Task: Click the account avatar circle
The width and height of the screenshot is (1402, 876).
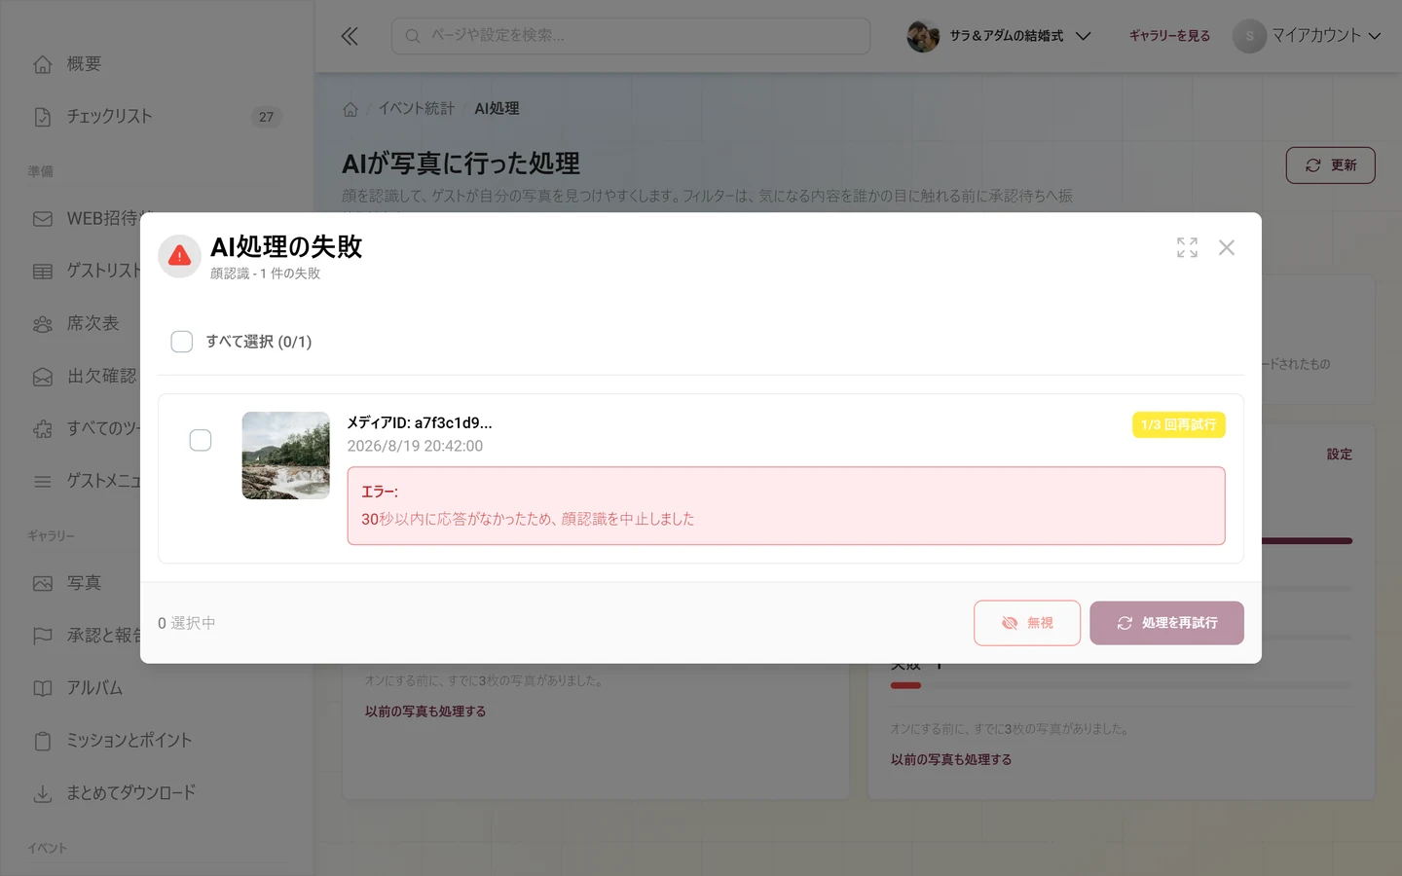Action: tap(1249, 36)
